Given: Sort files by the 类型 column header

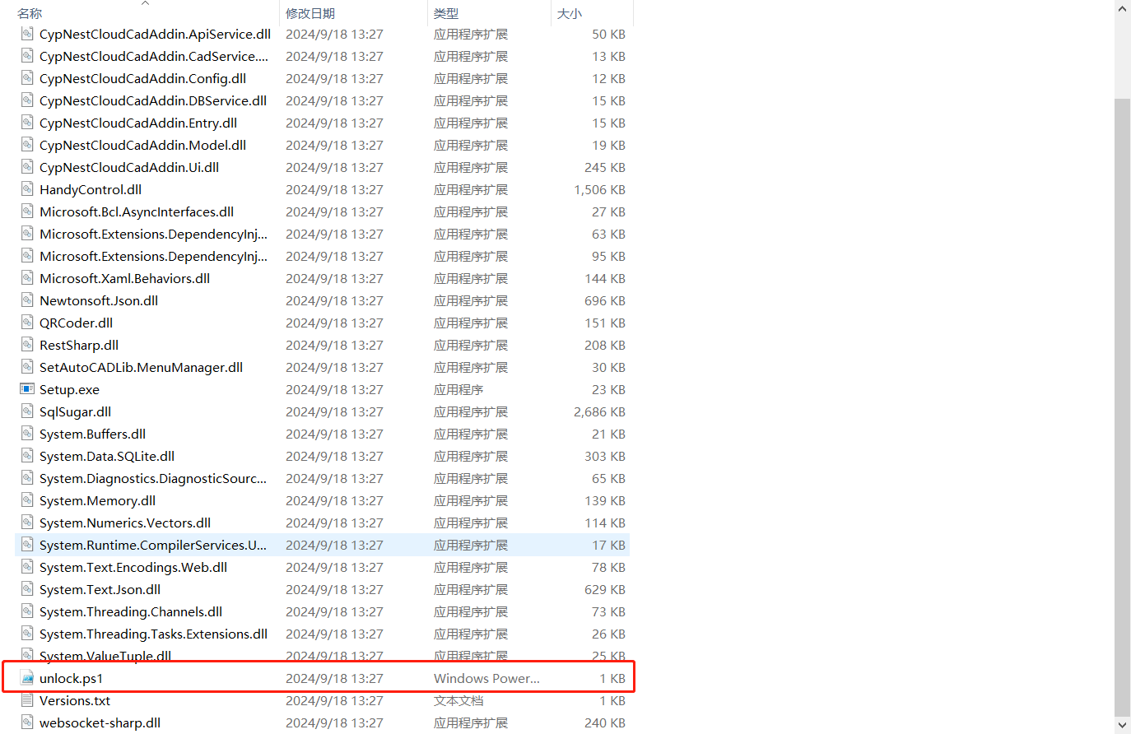Looking at the screenshot, I should [446, 13].
